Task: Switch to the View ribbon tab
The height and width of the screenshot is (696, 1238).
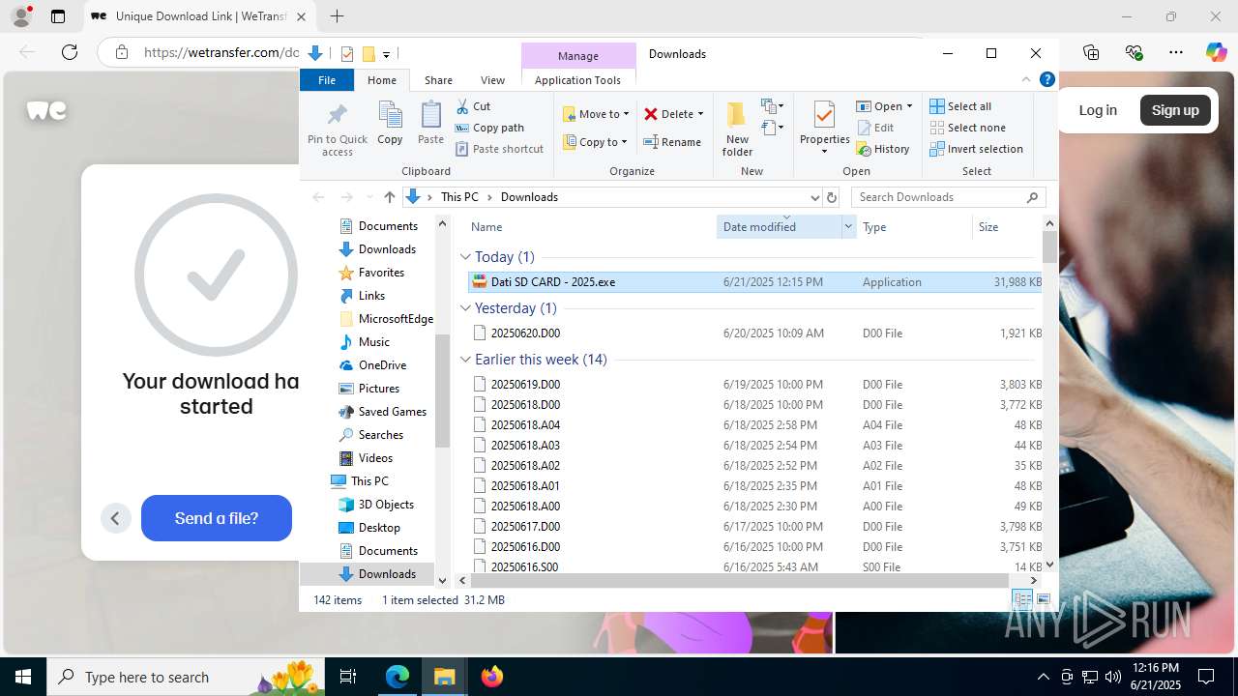Action: tap(492, 80)
